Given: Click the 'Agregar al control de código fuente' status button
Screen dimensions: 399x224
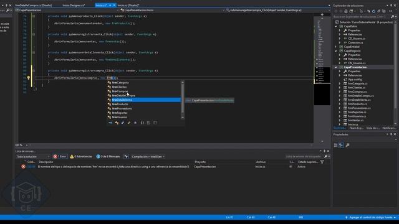Looking at the screenshot, I should point(370,217).
